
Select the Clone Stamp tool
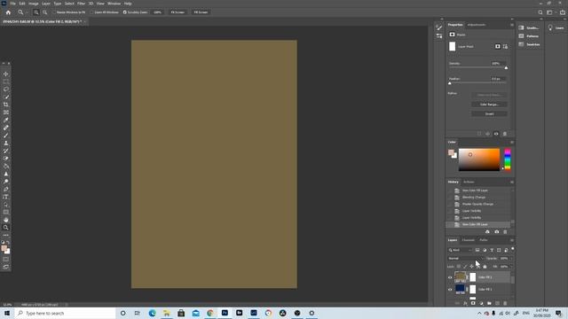tap(6, 144)
